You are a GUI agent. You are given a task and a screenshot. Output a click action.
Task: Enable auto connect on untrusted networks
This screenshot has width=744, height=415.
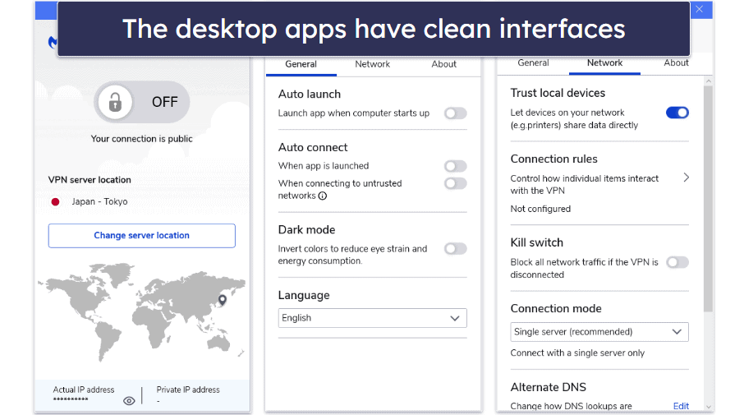pyautogui.click(x=456, y=183)
